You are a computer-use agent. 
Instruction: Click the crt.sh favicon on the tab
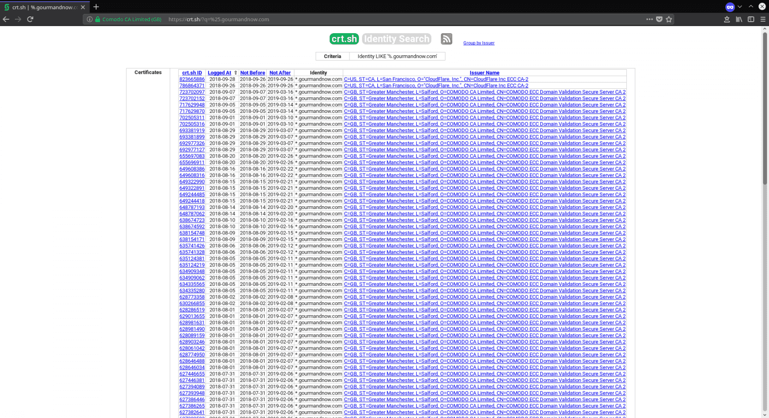(7, 7)
